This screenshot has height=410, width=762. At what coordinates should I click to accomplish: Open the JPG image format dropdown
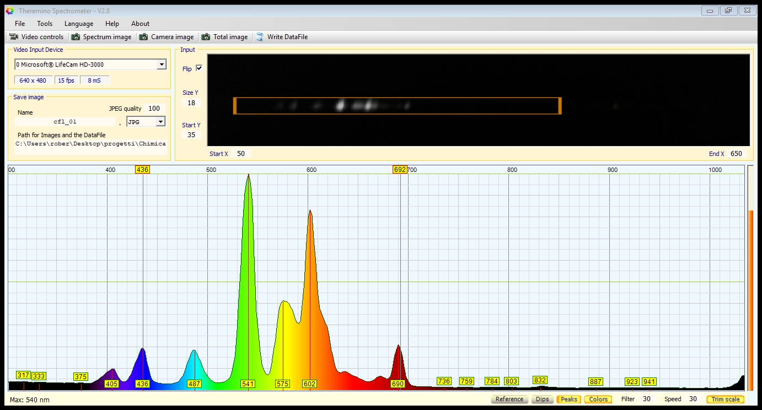(160, 122)
